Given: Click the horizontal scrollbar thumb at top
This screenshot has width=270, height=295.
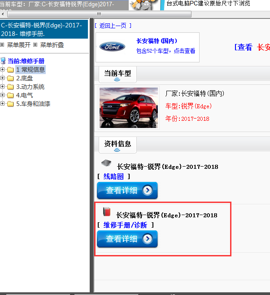Looking at the screenshot, I should 99,14.
